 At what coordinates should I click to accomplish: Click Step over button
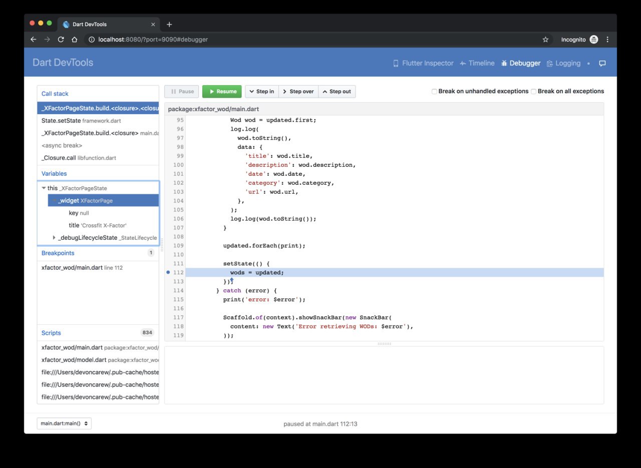[298, 92]
